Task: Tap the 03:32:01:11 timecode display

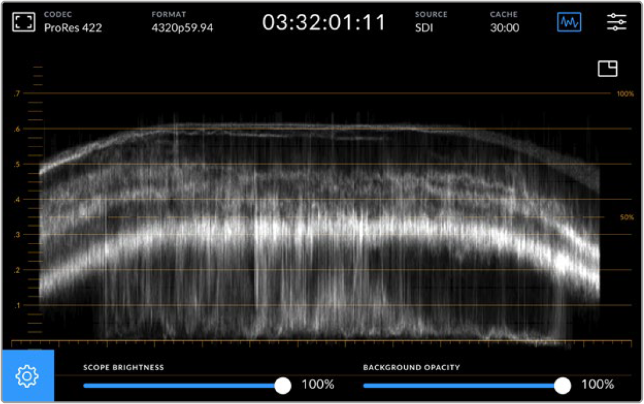Action: 324,22
